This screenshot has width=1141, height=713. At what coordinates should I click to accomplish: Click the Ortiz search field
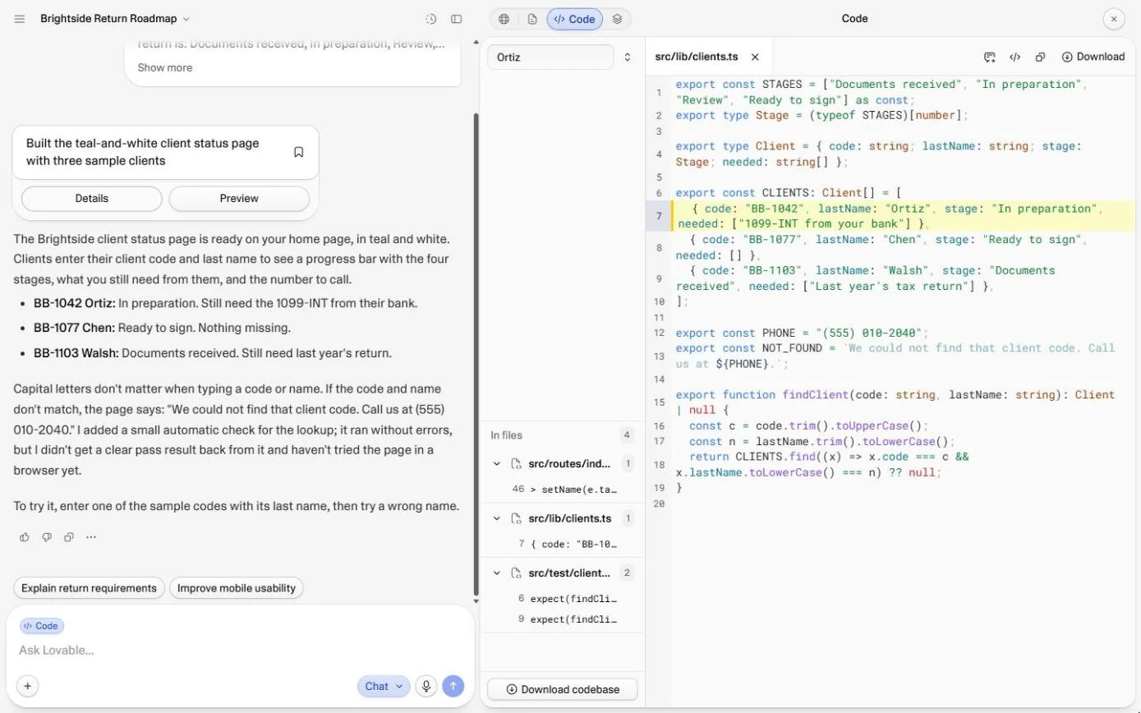550,57
